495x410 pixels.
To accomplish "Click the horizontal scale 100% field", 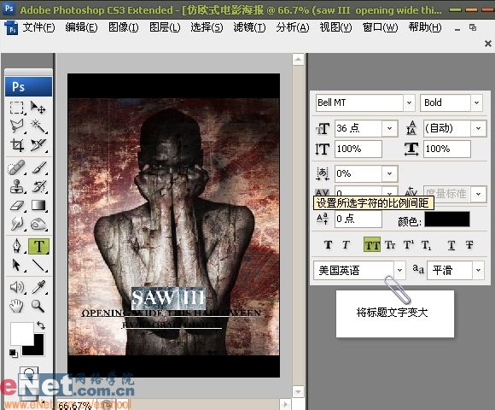I will coord(446,149).
